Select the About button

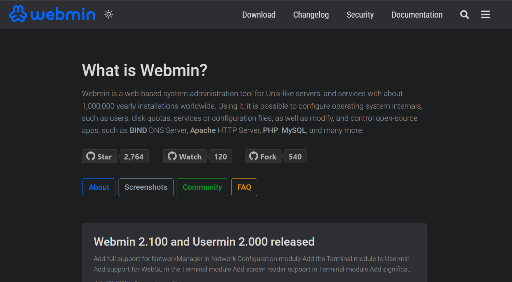pyautogui.click(x=99, y=187)
